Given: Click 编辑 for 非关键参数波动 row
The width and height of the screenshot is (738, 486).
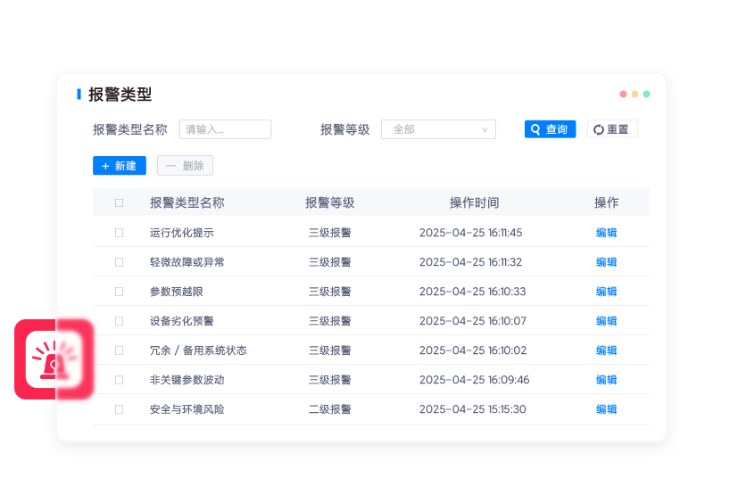Looking at the screenshot, I should point(606,380).
